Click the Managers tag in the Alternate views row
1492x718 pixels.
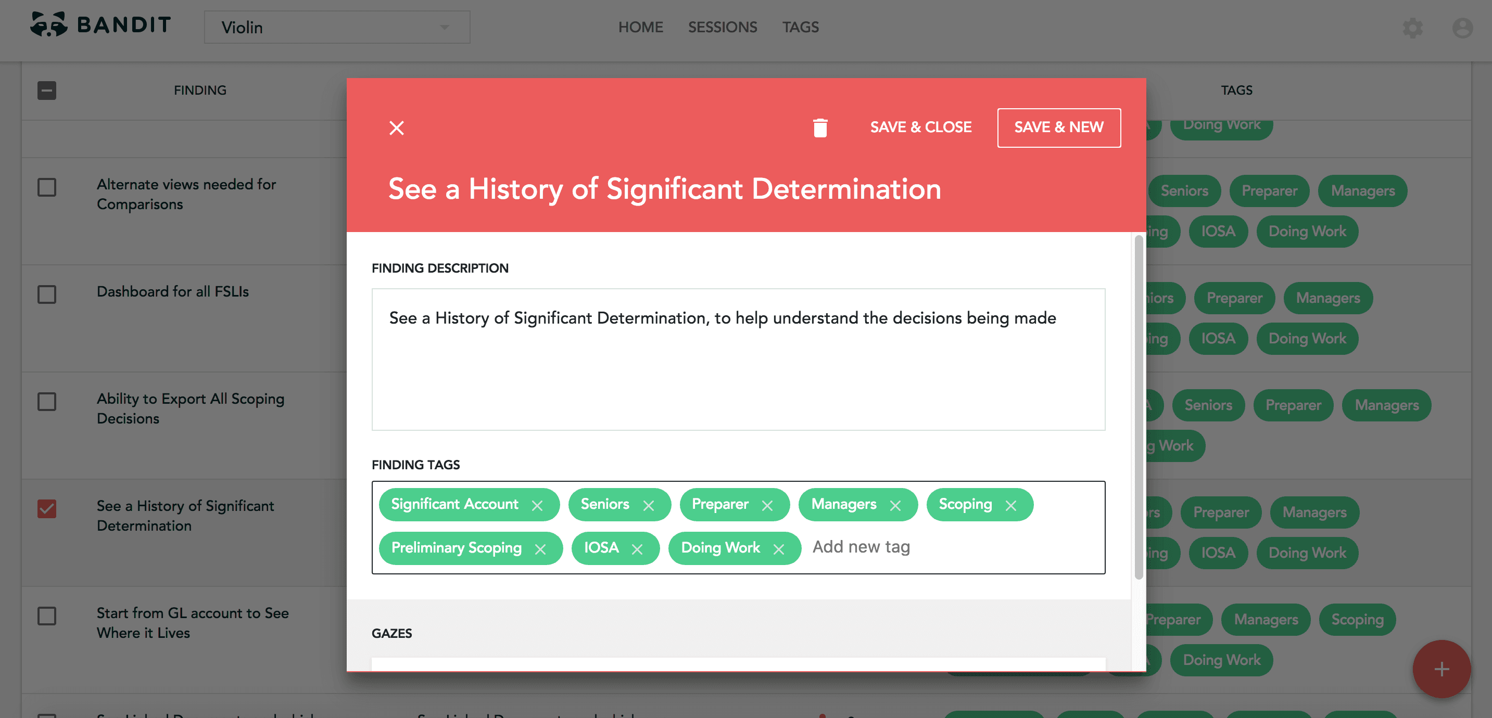point(1362,190)
